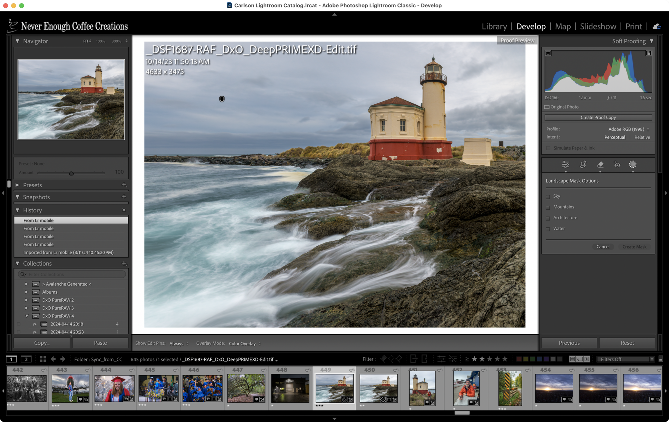This screenshot has width=669, height=422.
Task: Clear History with the X icon
Action: coord(124,210)
